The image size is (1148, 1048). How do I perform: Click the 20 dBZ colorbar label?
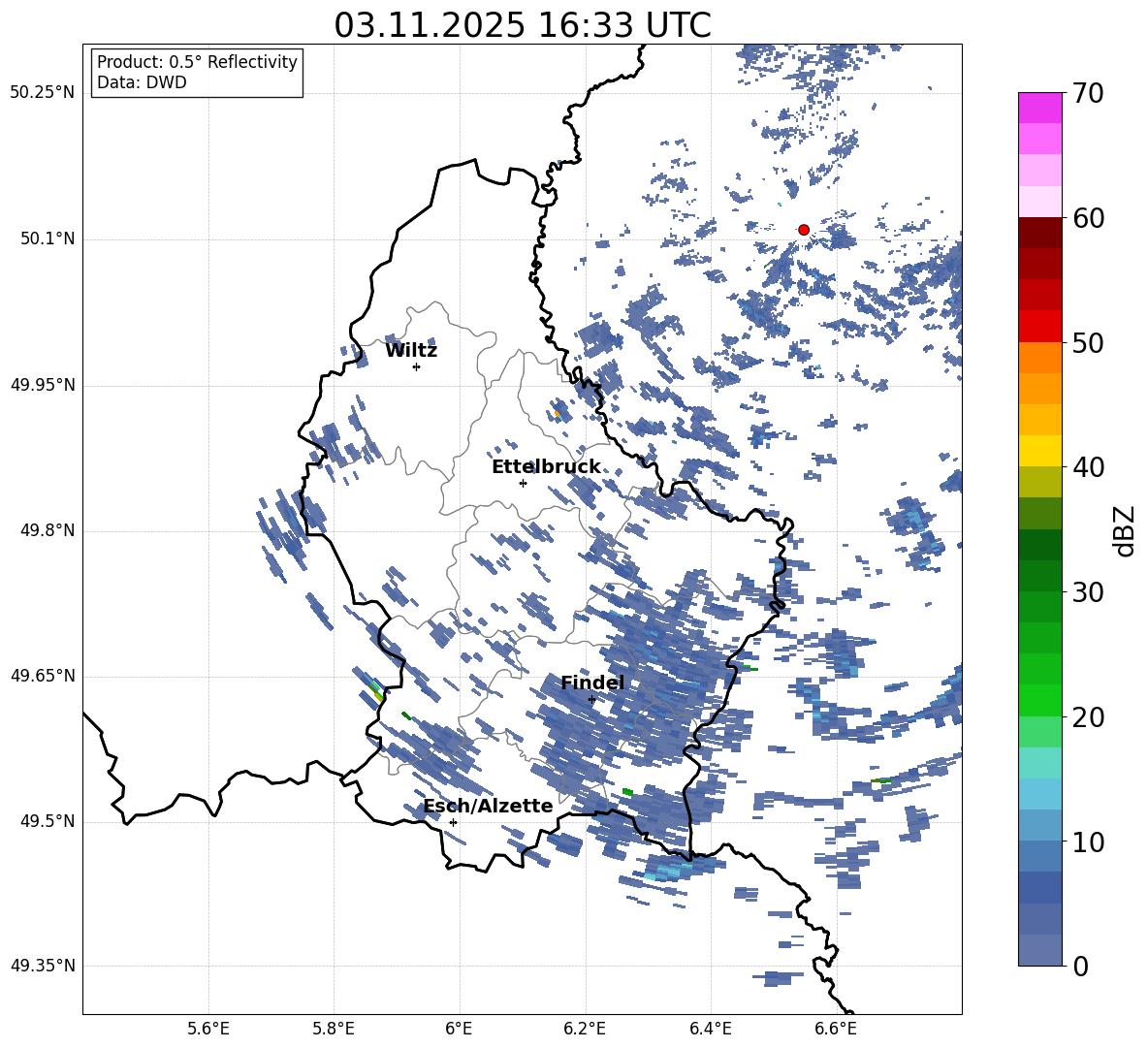(1088, 717)
